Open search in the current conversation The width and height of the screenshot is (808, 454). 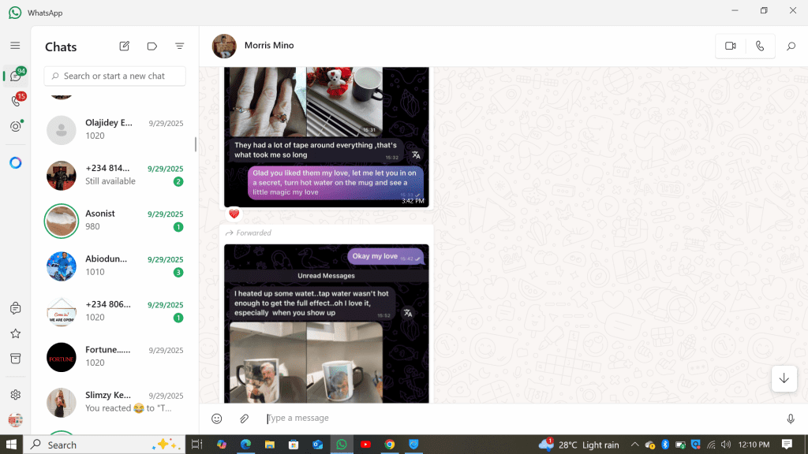click(791, 47)
